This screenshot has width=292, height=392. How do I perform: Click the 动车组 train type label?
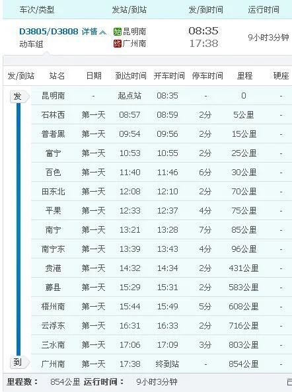(31, 44)
